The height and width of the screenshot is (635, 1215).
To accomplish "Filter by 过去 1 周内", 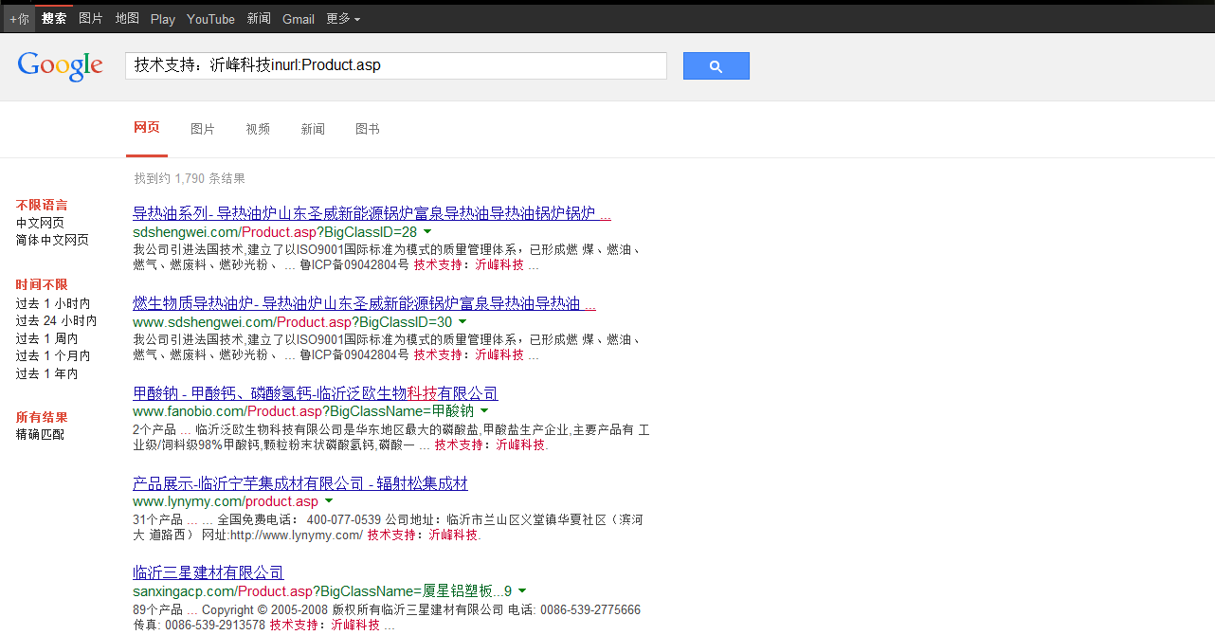I will [x=46, y=339].
